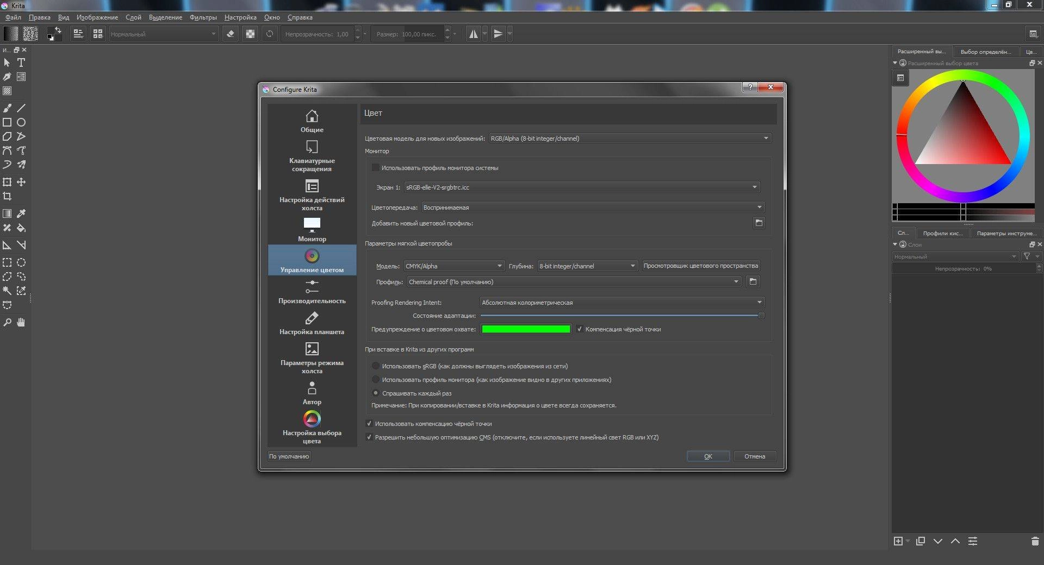
Task: Toggle Использовать компенсацию чёрной точки checkbox
Action: [x=369, y=424]
